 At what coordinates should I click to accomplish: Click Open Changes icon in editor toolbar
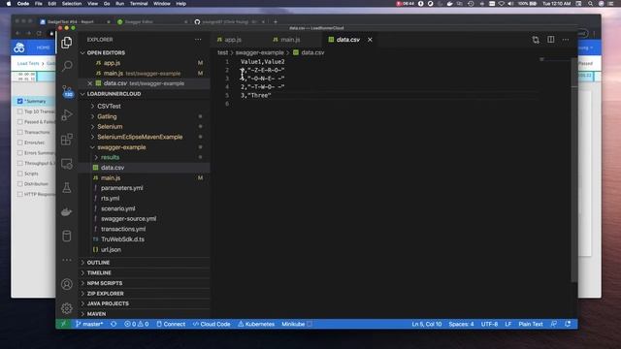coord(536,40)
